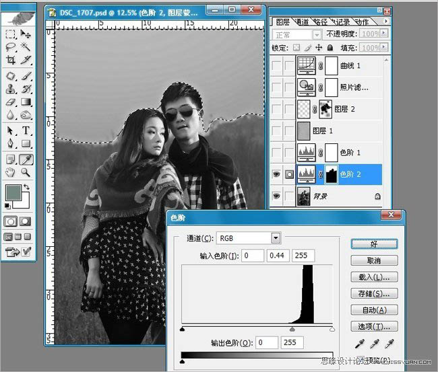Select the Clone Stamp tool

[11, 89]
